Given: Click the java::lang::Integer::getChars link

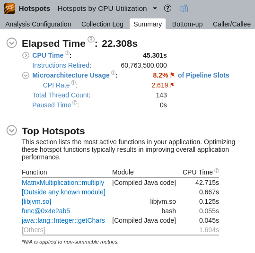Looking at the screenshot, I should [63, 220].
